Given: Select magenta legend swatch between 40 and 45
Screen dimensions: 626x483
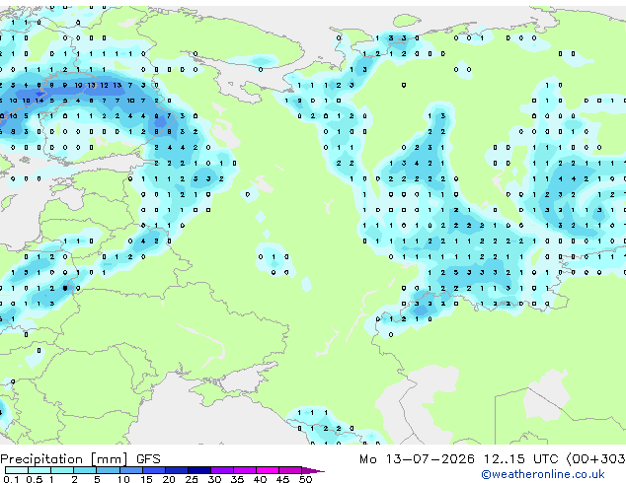Looking at the screenshot, I should pos(268,470).
